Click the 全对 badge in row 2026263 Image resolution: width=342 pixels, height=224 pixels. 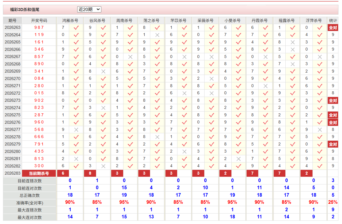click(333, 28)
